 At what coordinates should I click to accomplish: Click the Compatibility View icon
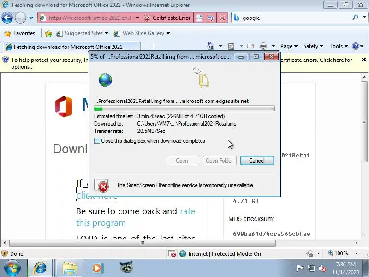point(199,18)
